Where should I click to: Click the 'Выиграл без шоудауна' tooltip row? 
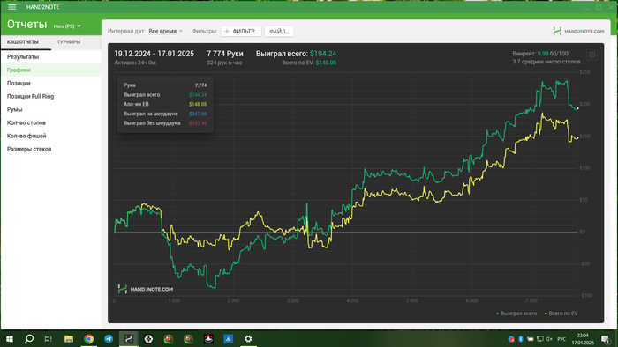(165, 123)
